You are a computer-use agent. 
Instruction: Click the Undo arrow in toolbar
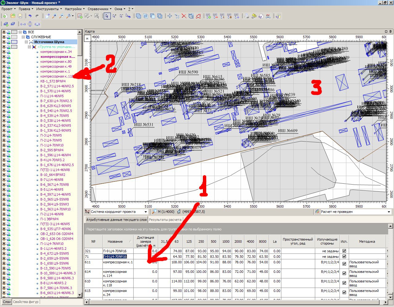point(30,16)
